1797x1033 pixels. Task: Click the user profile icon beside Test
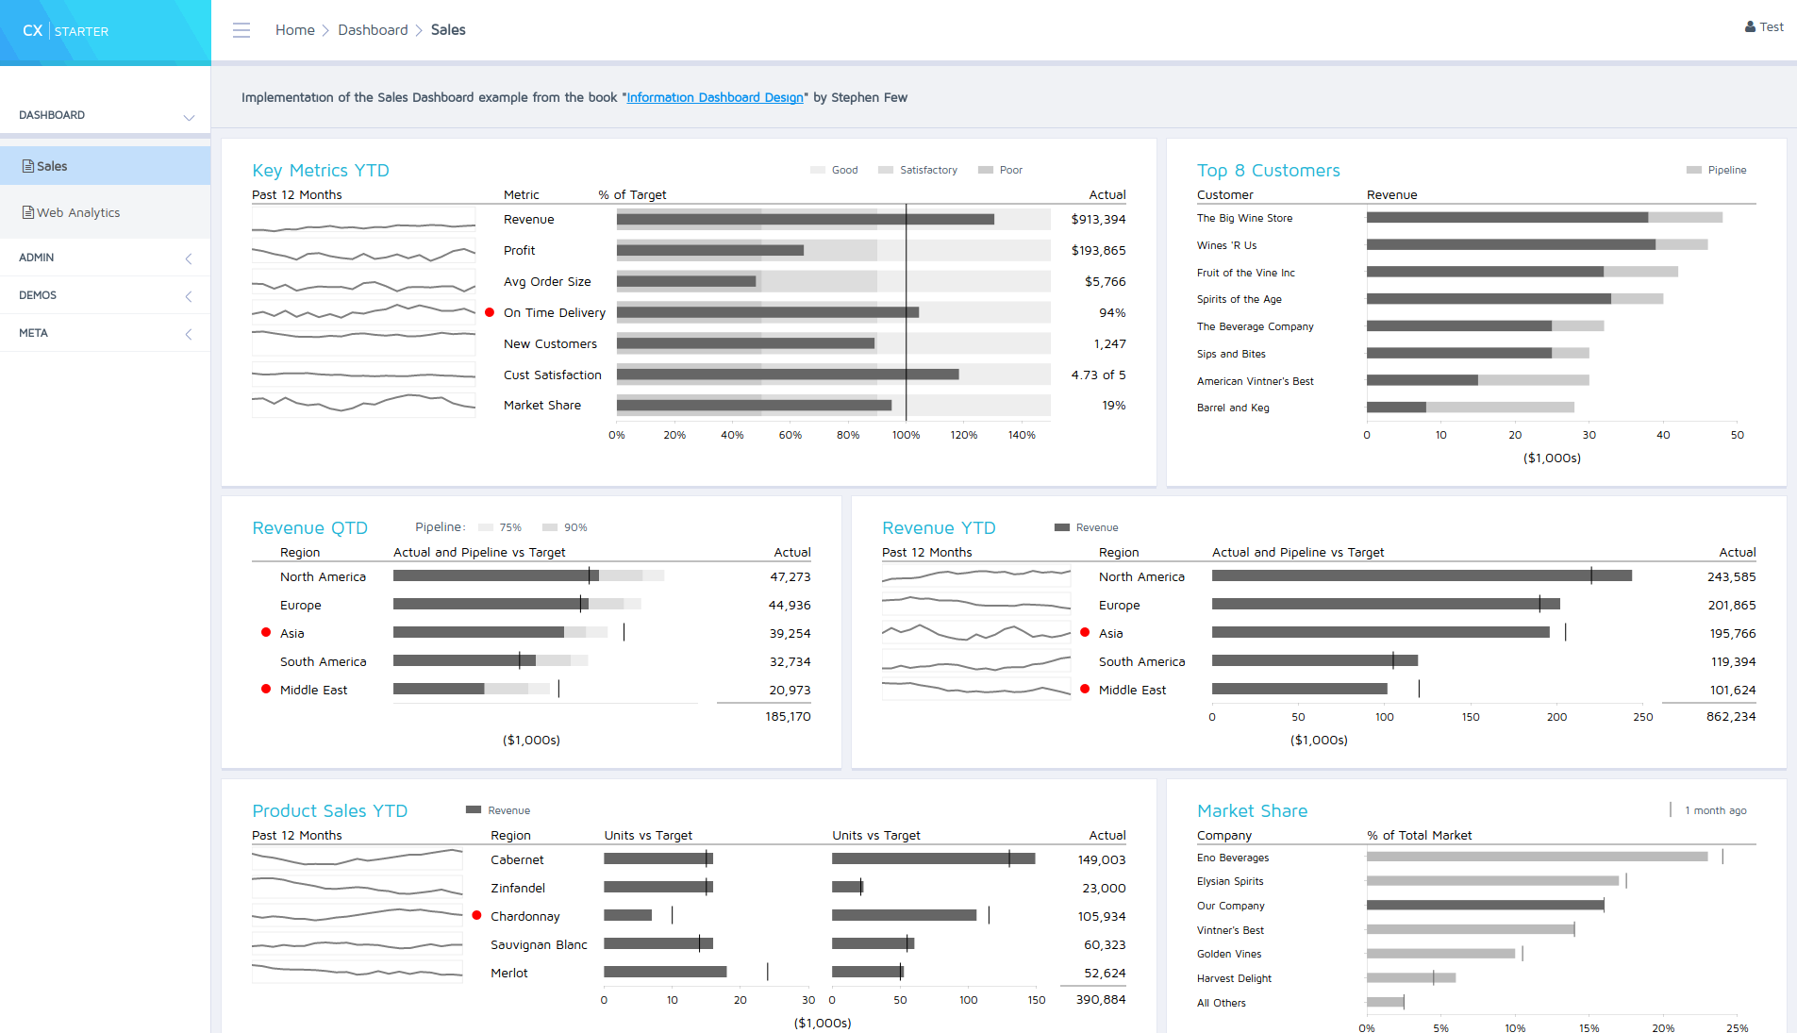(1750, 27)
